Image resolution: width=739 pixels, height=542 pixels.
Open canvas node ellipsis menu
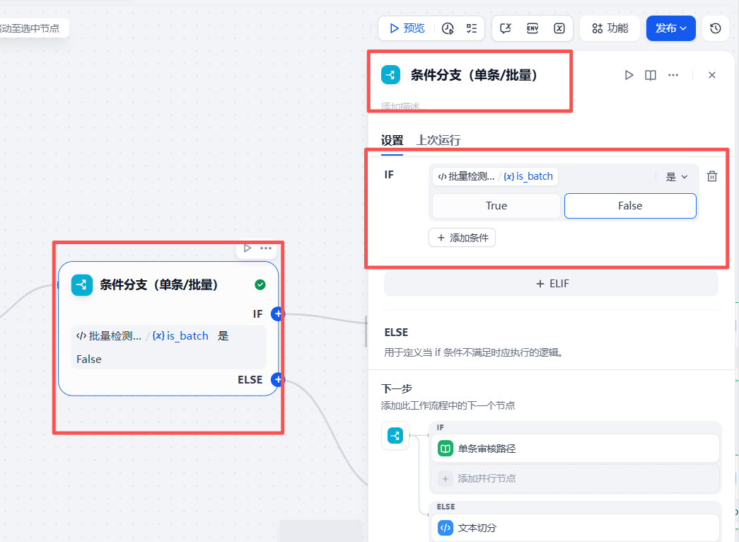click(266, 248)
